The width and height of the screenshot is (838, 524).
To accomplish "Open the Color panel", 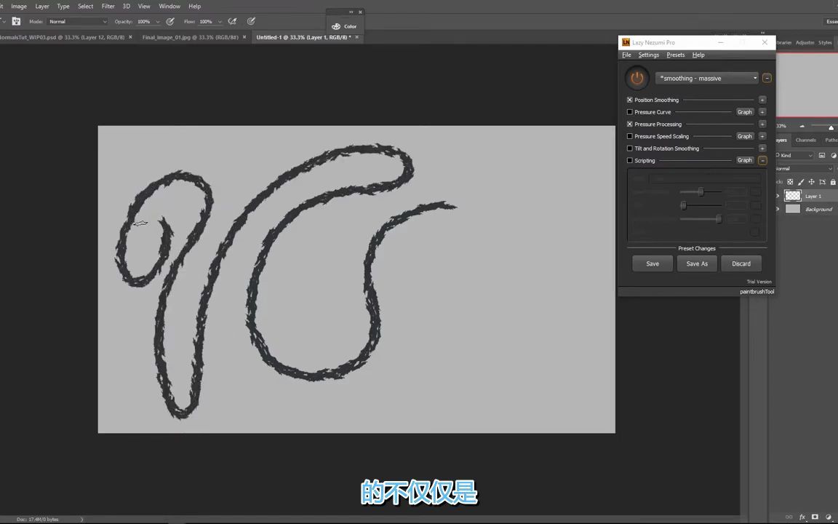I will (x=345, y=26).
